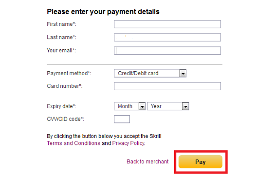Click the Month dropdown arrow icon
Screen dimensions: 275x178
coord(142,106)
